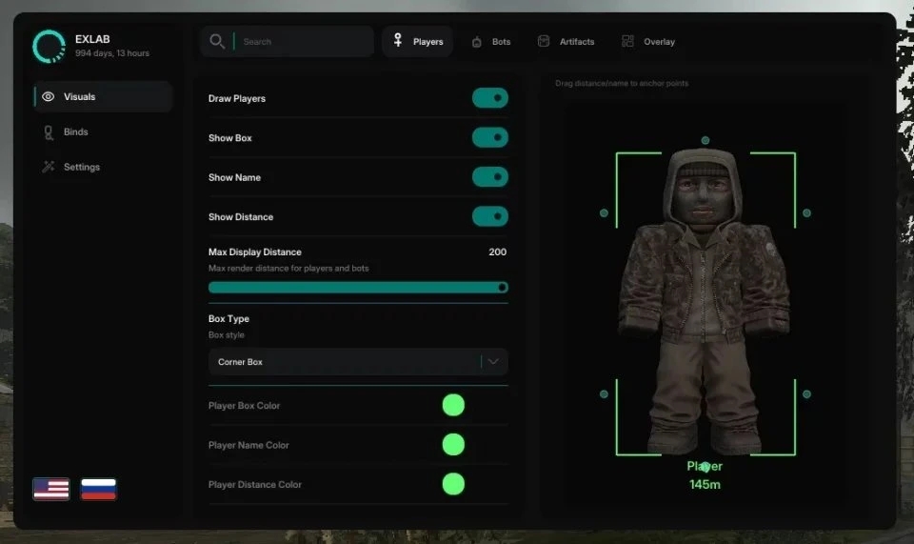The height and width of the screenshot is (544, 914).
Task: Click the Artifacts tab icon
Action: click(544, 41)
